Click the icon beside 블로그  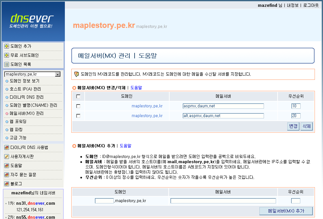pyautogui.click(x=6, y=184)
